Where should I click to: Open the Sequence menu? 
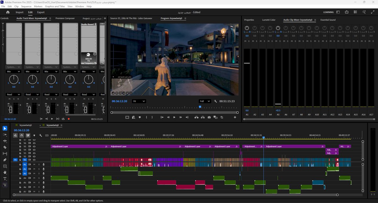(x=26, y=6)
